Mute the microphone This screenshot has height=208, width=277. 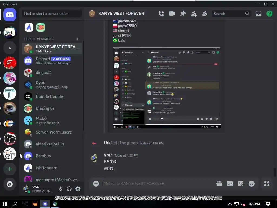point(60,189)
